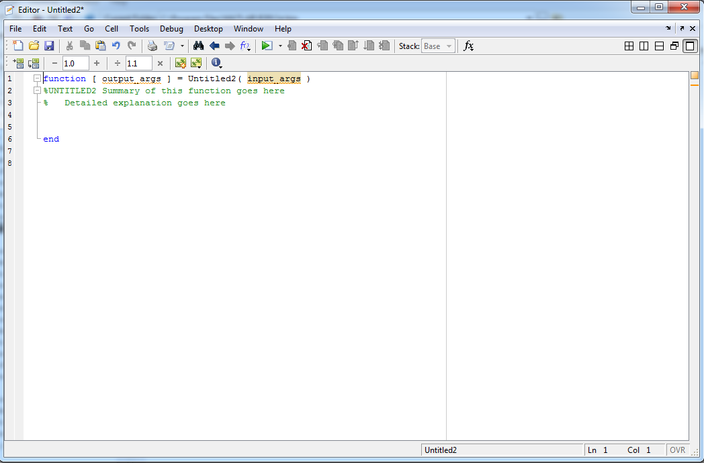The image size is (704, 463).
Task: Open the Cell menu
Action: coord(112,29)
